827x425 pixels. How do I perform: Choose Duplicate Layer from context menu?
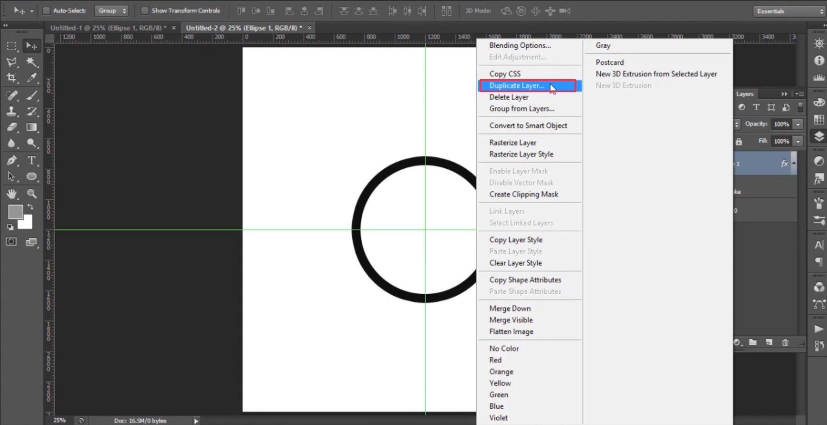point(516,86)
